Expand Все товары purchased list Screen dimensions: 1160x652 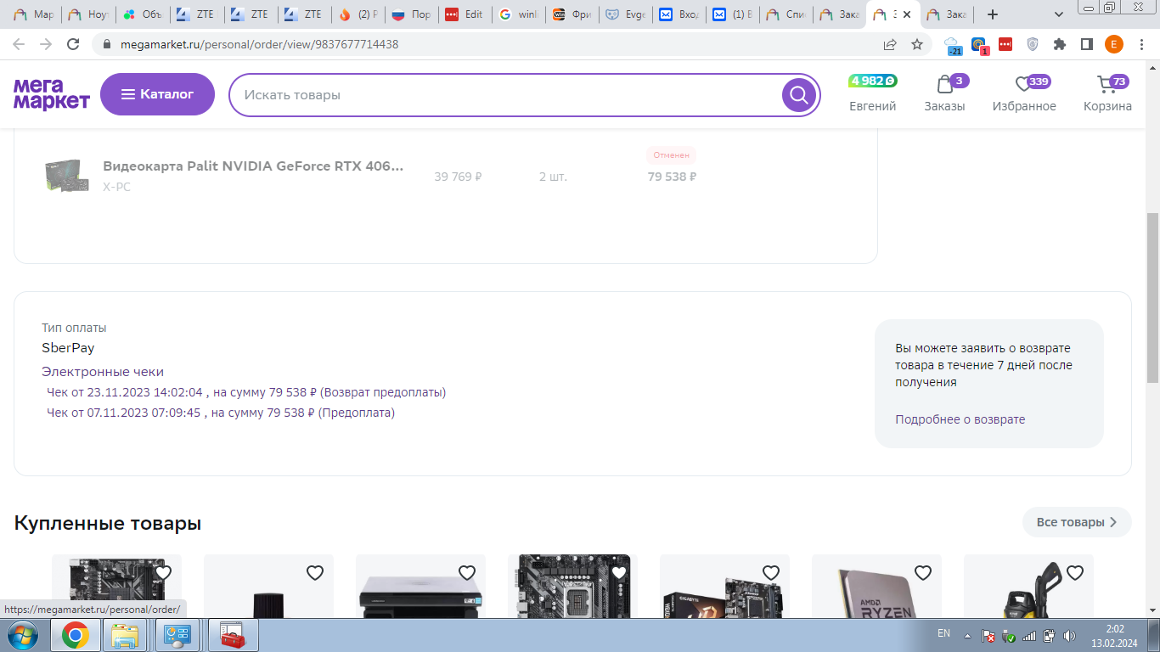pos(1077,522)
